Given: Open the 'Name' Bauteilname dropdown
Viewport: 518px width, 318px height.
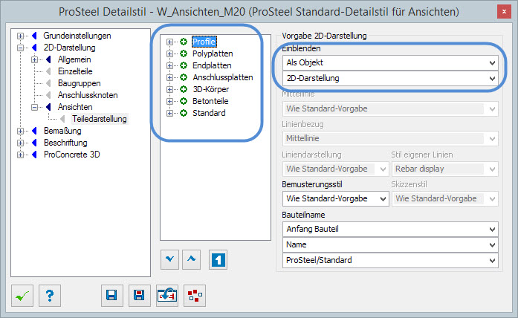Looking at the screenshot, I should [390, 244].
